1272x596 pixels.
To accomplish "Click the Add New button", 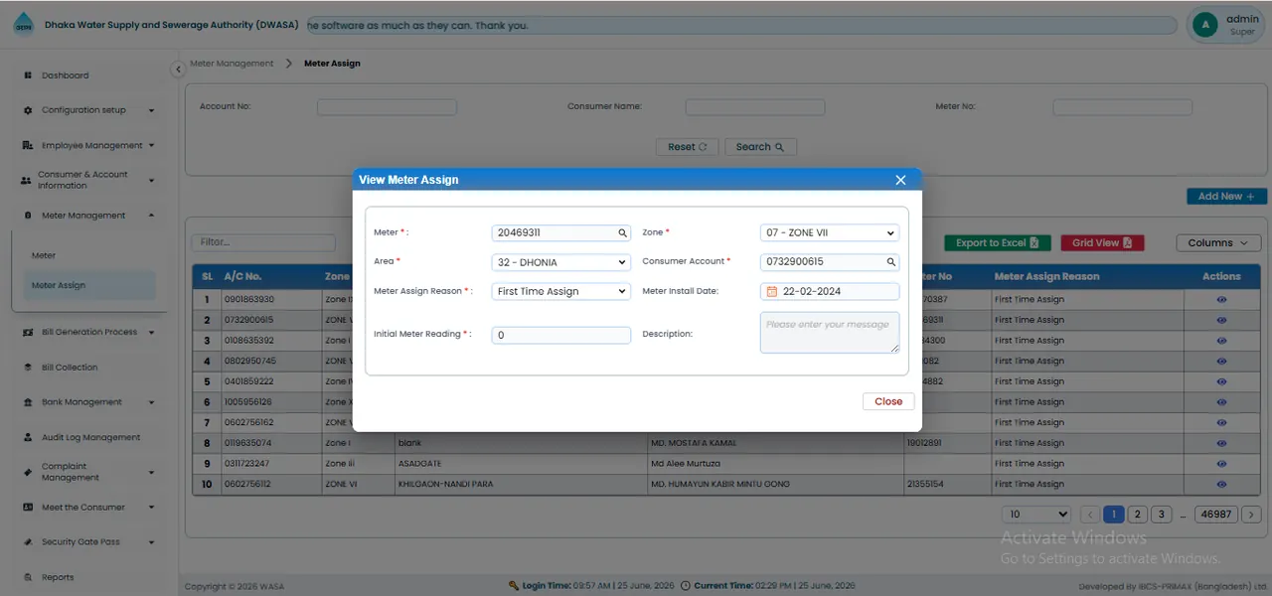I will tap(1226, 197).
